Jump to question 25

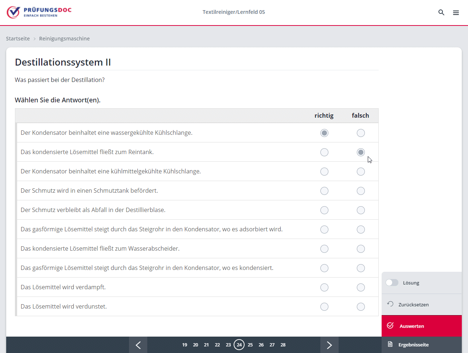click(x=250, y=345)
